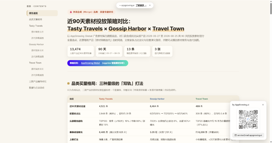The image size is (272, 143).
Task: Click the 新素材占比 row label
Action: [x=75, y=114]
